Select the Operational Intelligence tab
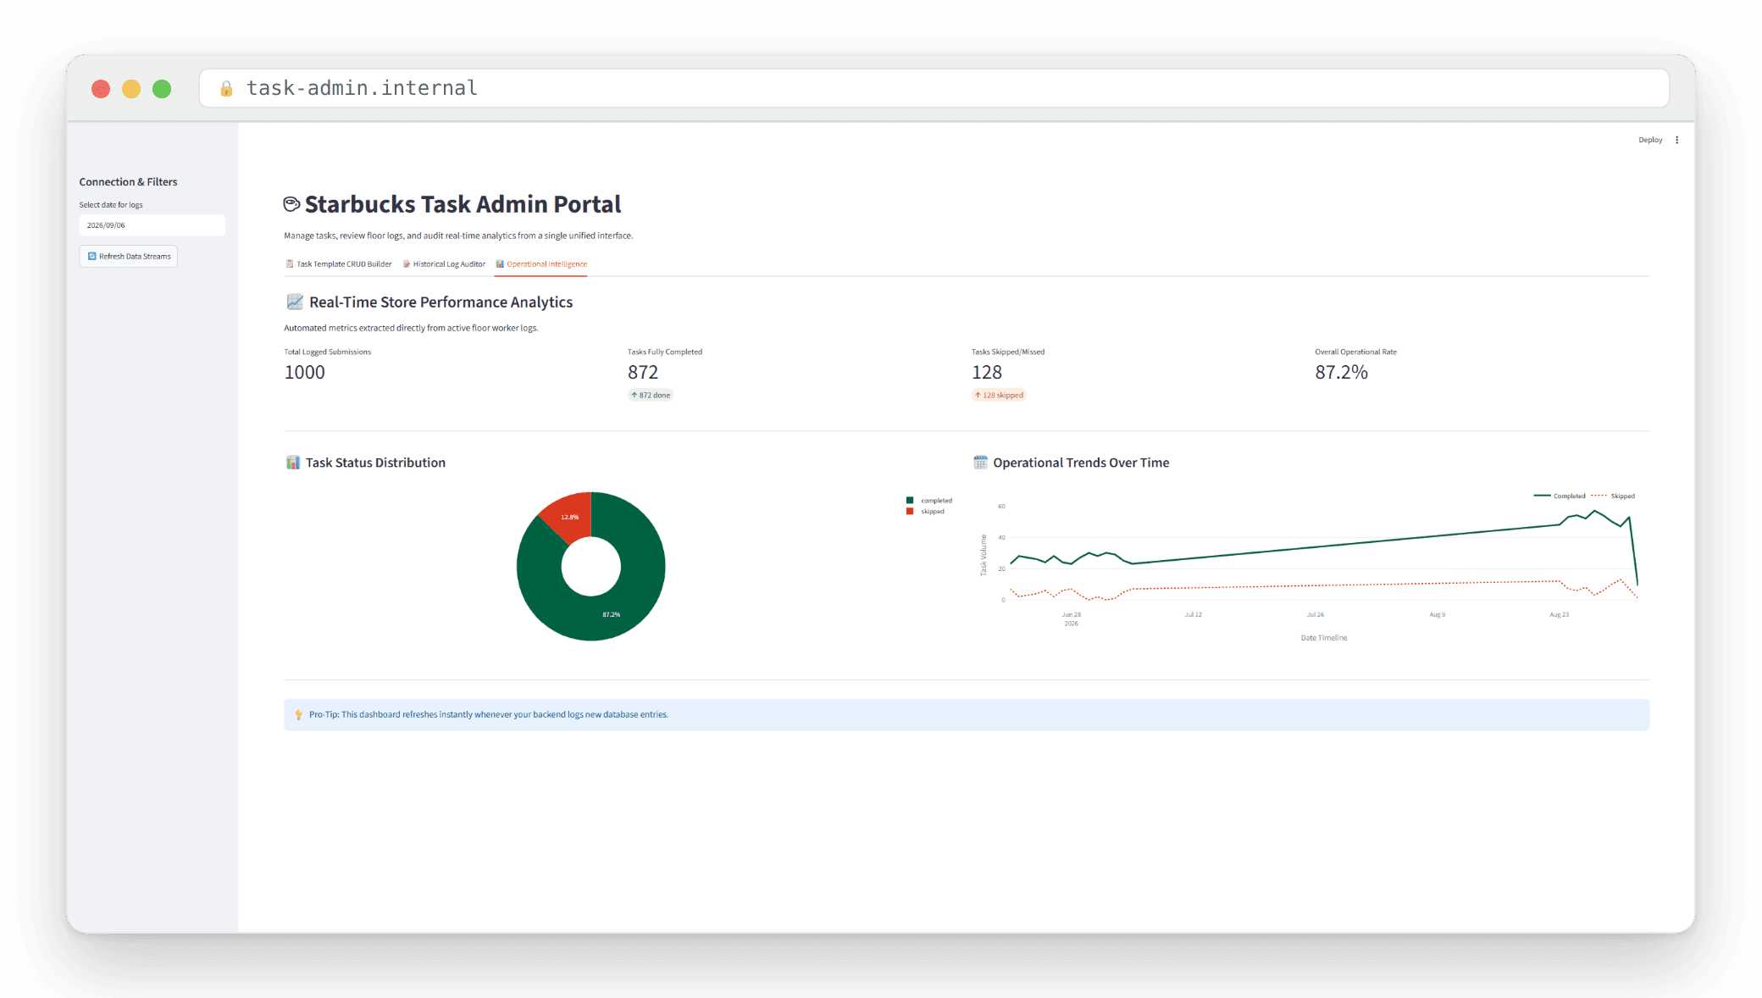The width and height of the screenshot is (1762, 998). [x=541, y=264]
